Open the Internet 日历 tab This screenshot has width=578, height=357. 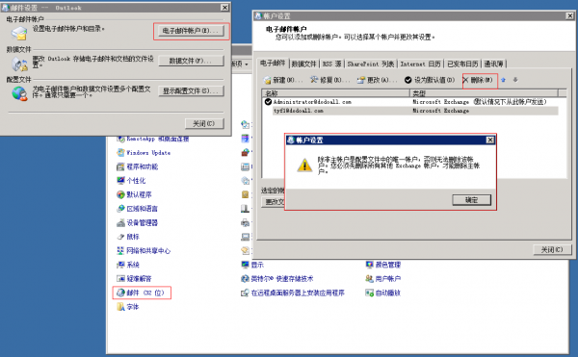pyautogui.click(x=421, y=64)
